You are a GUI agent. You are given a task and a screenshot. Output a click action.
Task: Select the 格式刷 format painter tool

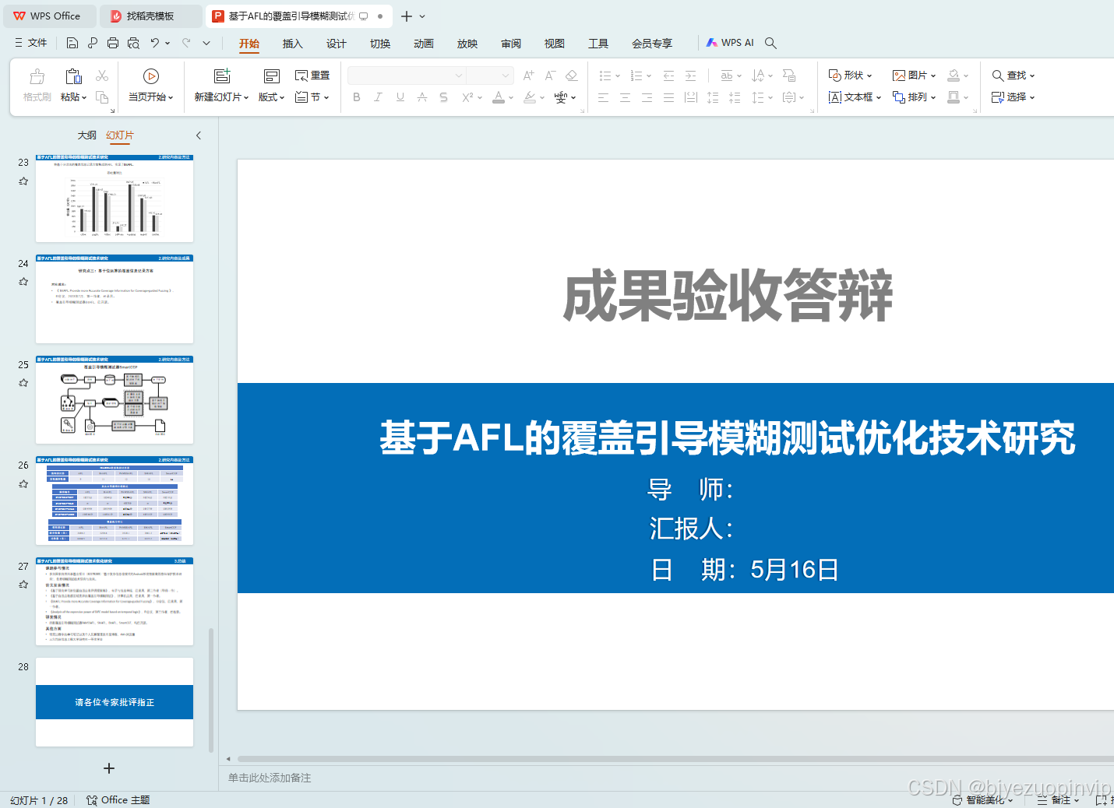coord(36,85)
